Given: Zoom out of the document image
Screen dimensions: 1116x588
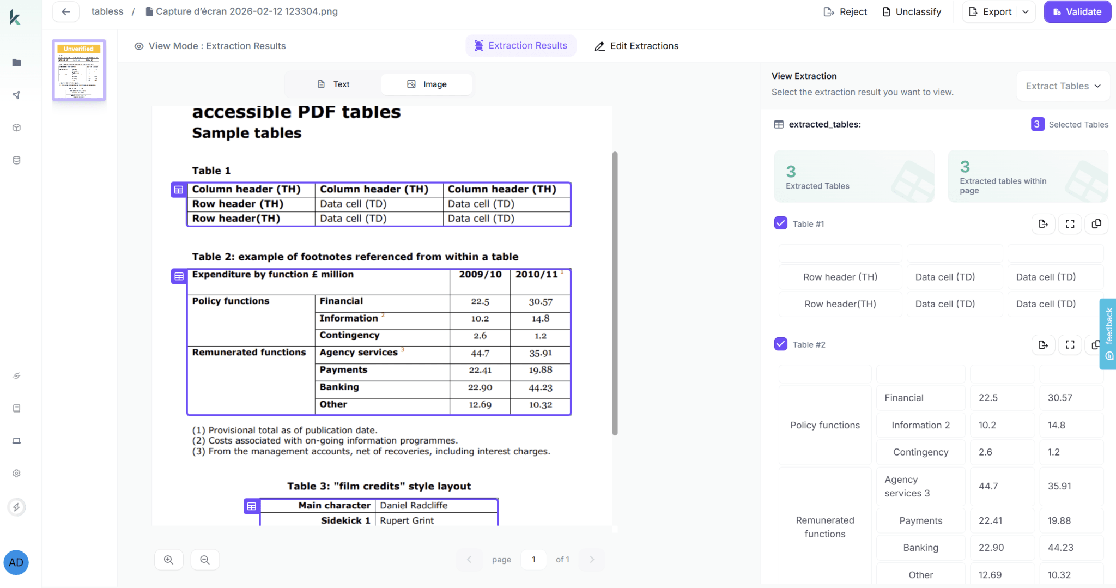Looking at the screenshot, I should (x=205, y=560).
